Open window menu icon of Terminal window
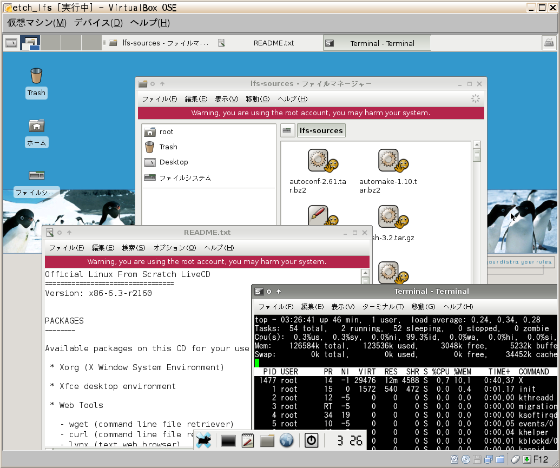The image size is (560, 468). click(259, 292)
